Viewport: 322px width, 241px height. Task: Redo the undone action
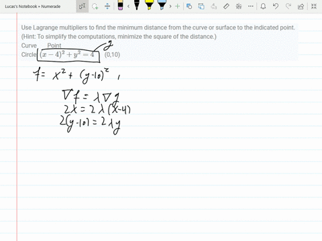click(288, 6)
